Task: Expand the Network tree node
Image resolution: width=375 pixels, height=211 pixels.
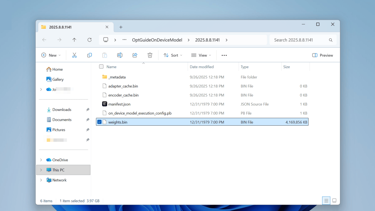Action: click(41, 180)
